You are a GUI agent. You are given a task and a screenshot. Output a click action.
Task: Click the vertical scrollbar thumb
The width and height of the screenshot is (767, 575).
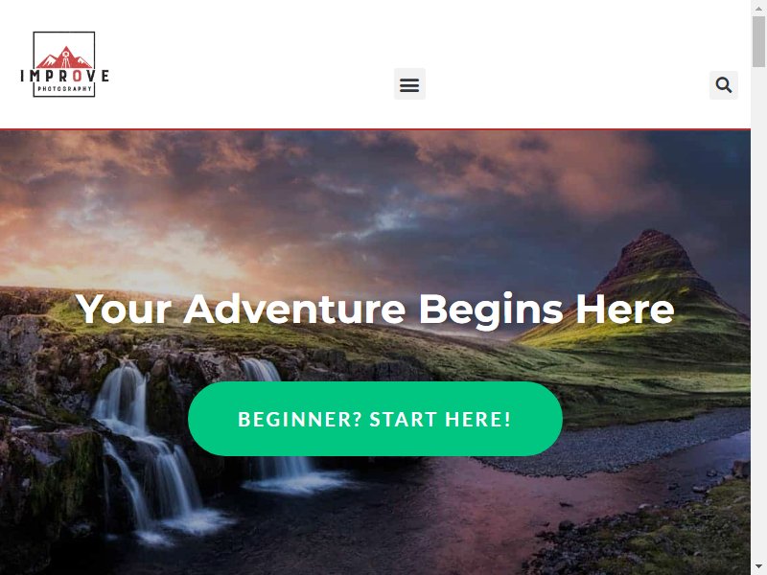(x=758, y=41)
